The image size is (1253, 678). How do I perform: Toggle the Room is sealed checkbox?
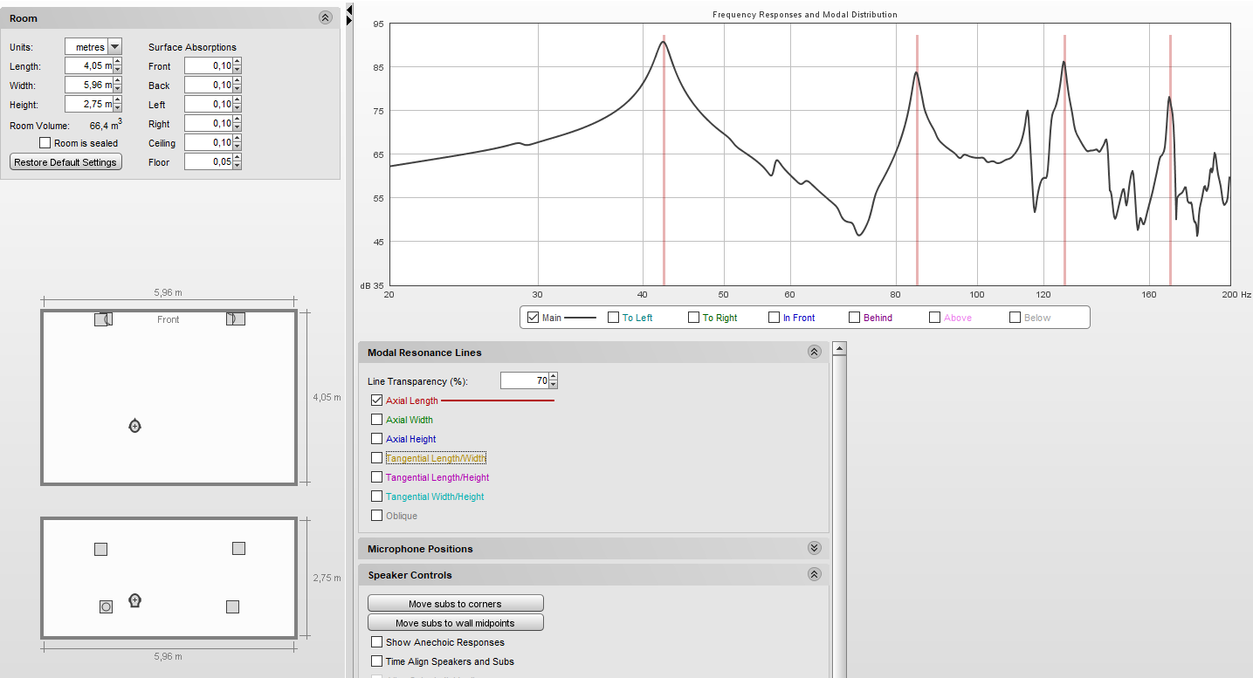(x=45, y=143)
